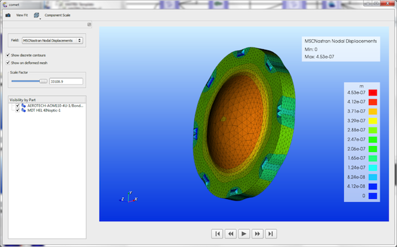Toggle visibility of AEROTECH-AOM110-4U-1 part

point(18,106)
